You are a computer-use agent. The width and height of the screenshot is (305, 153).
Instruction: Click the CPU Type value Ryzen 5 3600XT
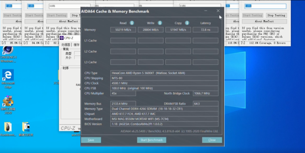(x=164, y=73)
